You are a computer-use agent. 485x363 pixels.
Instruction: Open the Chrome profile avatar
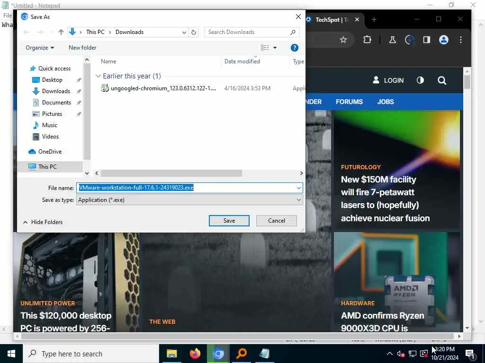pos(443,40)
